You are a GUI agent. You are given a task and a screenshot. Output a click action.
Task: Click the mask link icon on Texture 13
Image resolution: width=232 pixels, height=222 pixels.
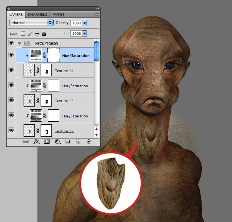pyautogui.click(x=38, y=100)
